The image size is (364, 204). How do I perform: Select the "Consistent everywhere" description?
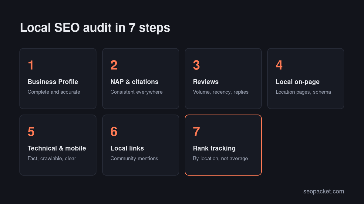pyautogui.click(x=136, y=92)
